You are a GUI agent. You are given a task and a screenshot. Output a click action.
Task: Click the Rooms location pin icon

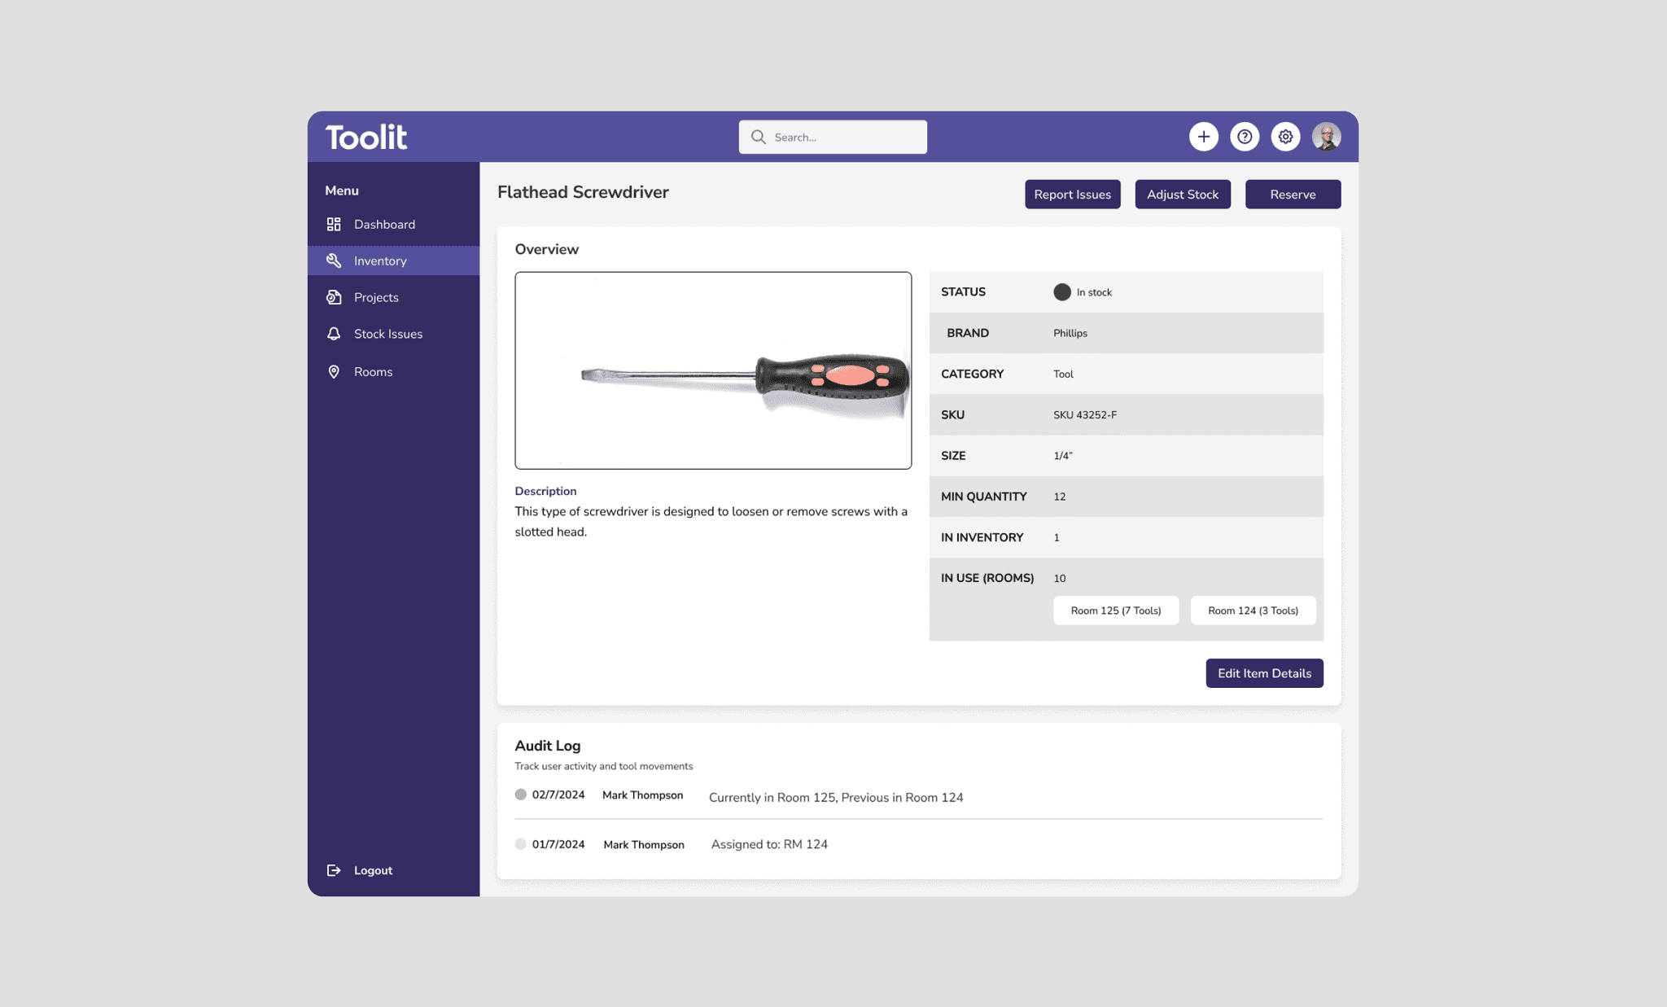334,372
